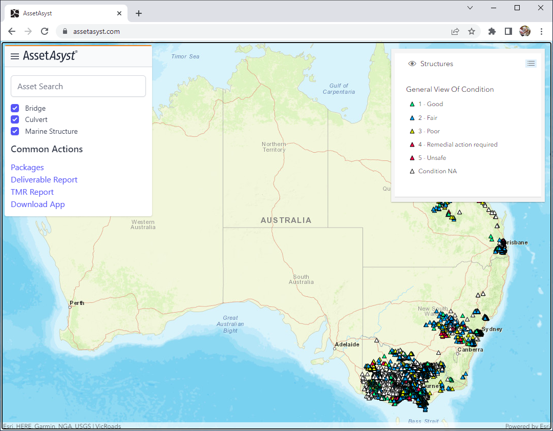
Task: Focus the Asset Search field
Action: point(78,86)
